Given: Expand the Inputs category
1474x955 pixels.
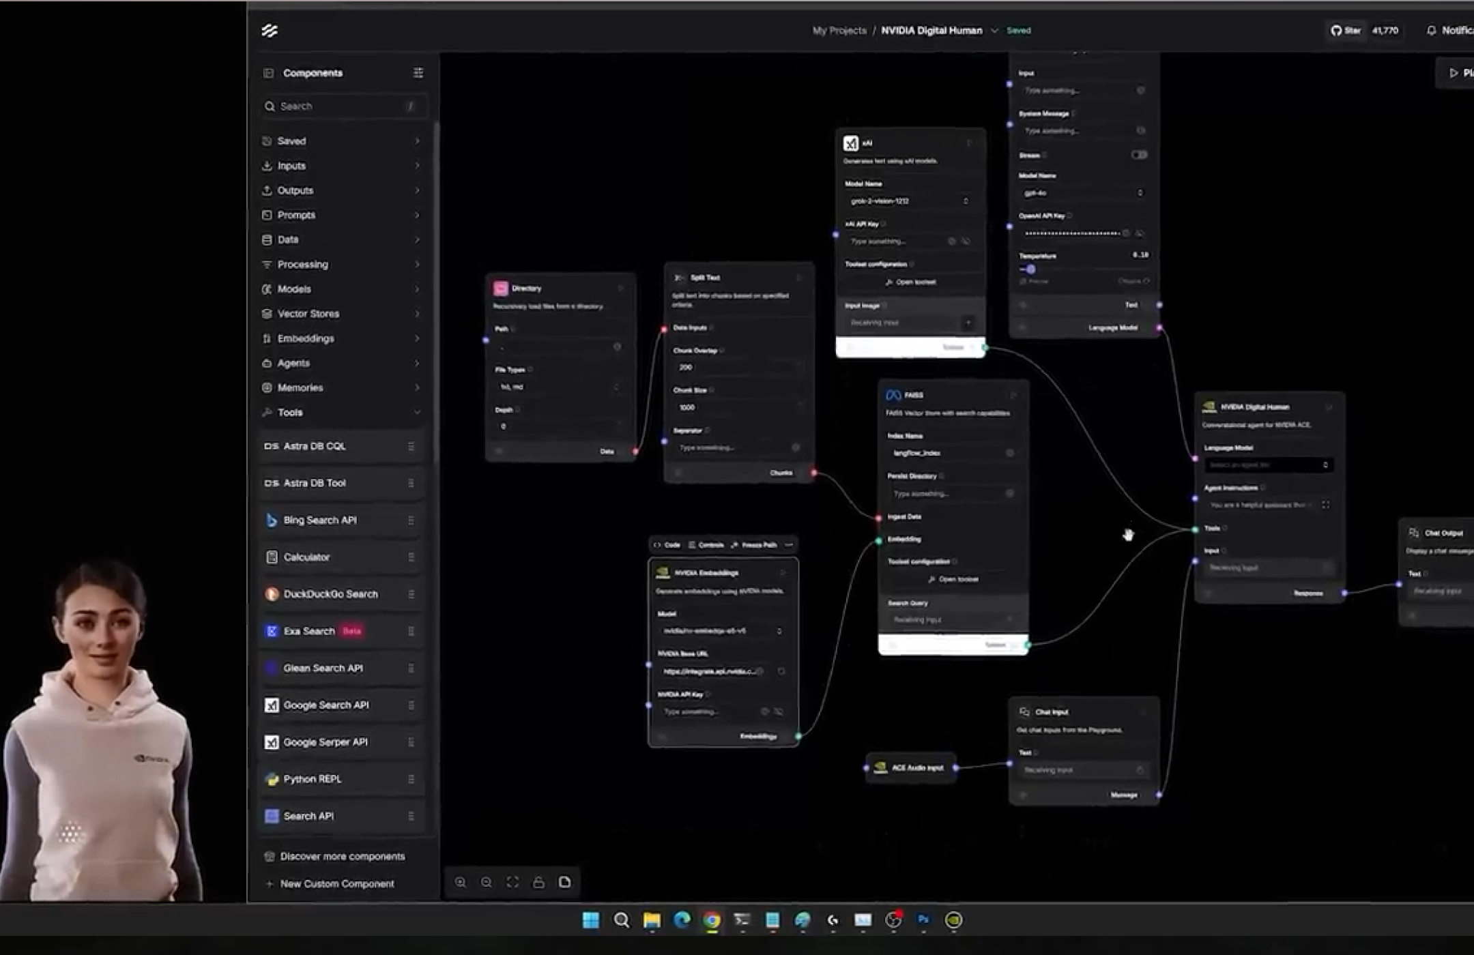Looking at the screenshot, I should (341, 166).
